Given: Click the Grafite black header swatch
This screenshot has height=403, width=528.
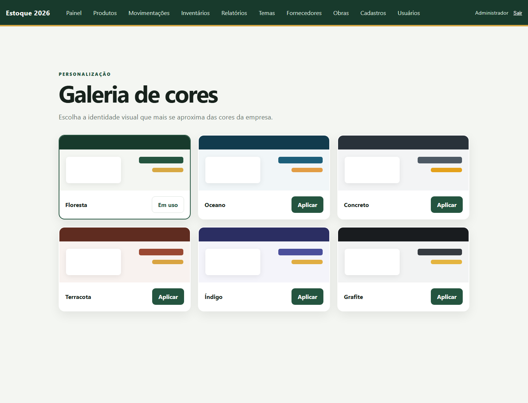Looking at the screenshot, I should 403,234.
